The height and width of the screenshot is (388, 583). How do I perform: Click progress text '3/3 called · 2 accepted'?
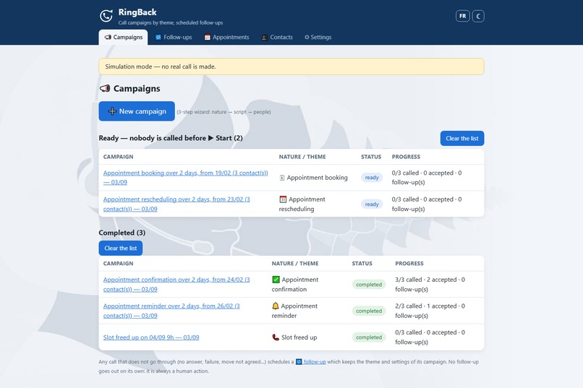[x=426, y=280]
